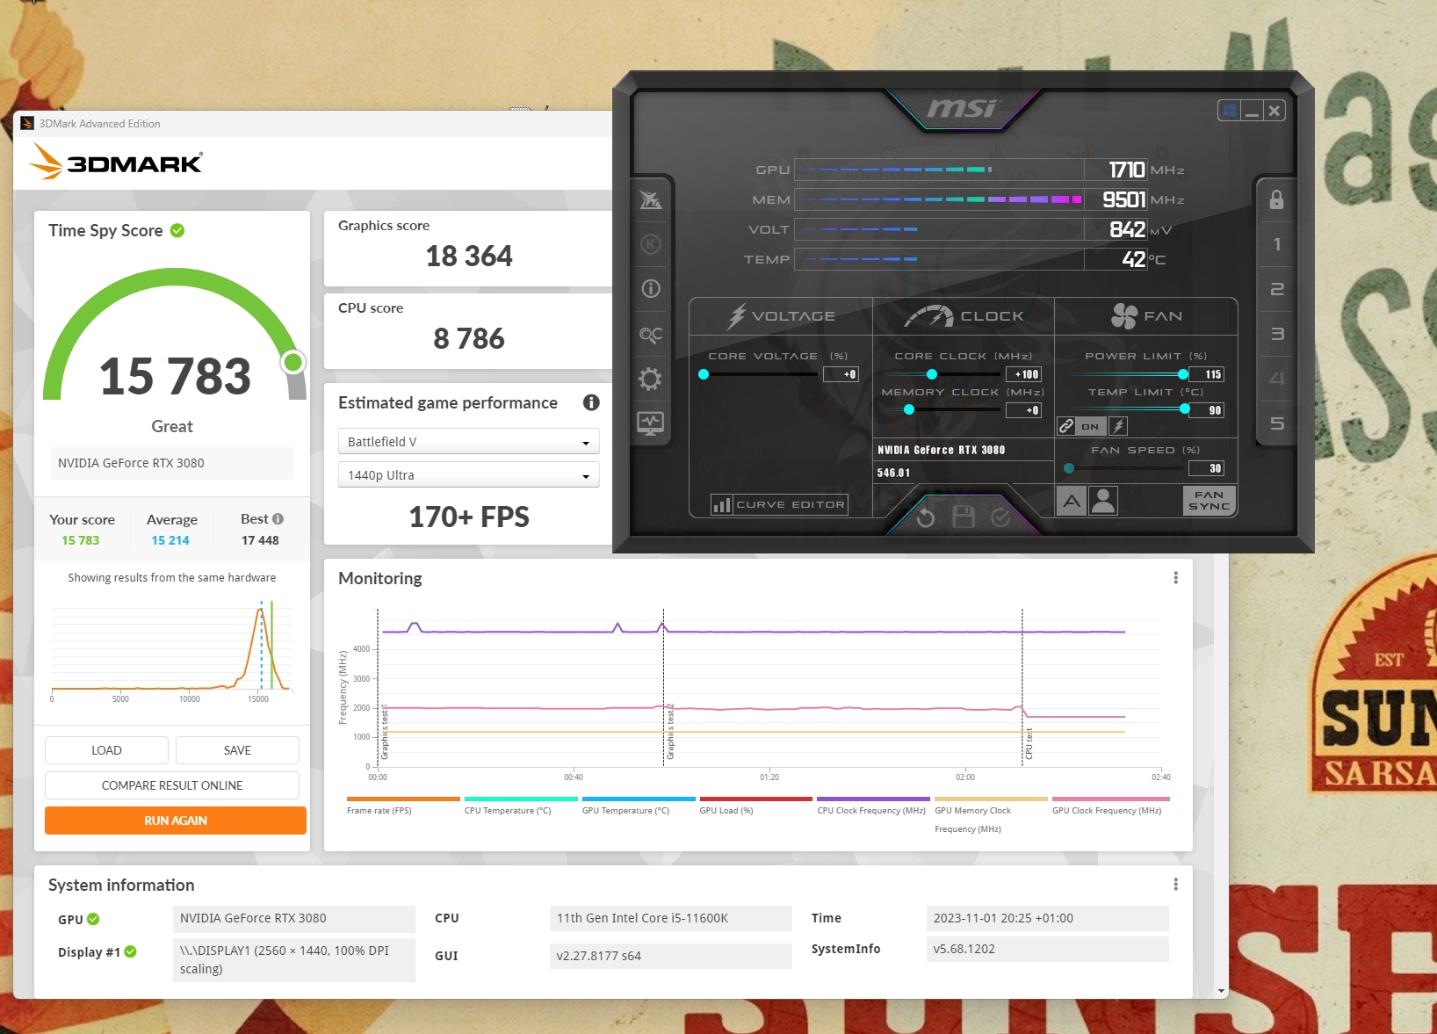Image resolution: width=1437 pixels, height=1034 pixels.
Task: Click the Fan Speed 30 value field
Action: 1207,468
